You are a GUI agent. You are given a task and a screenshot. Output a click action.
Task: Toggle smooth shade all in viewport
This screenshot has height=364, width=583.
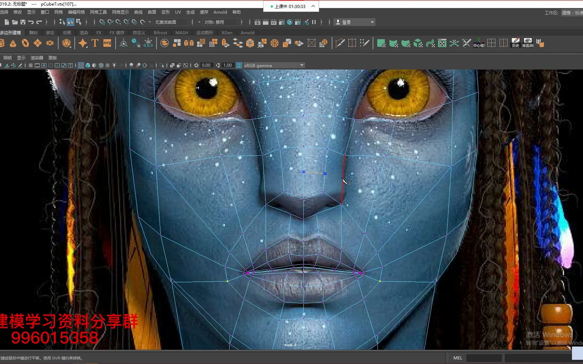88,65
